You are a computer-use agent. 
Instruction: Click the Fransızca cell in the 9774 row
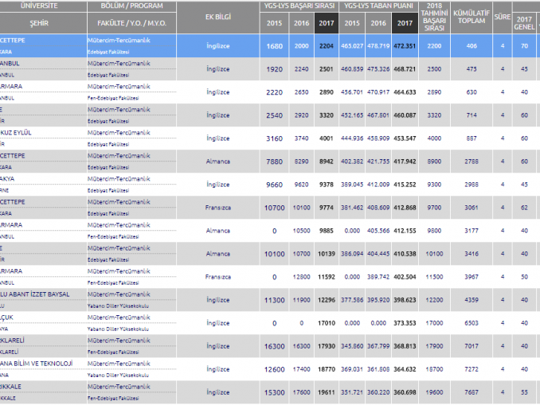(218, 208)
